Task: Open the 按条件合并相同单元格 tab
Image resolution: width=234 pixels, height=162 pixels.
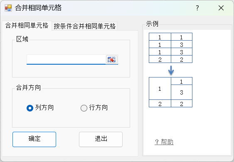Action: click(x=85, y=26)
